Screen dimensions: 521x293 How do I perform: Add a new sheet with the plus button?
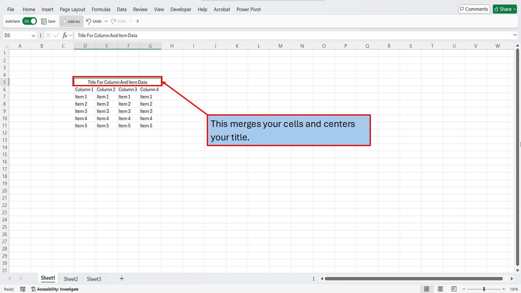click(121, 279)
